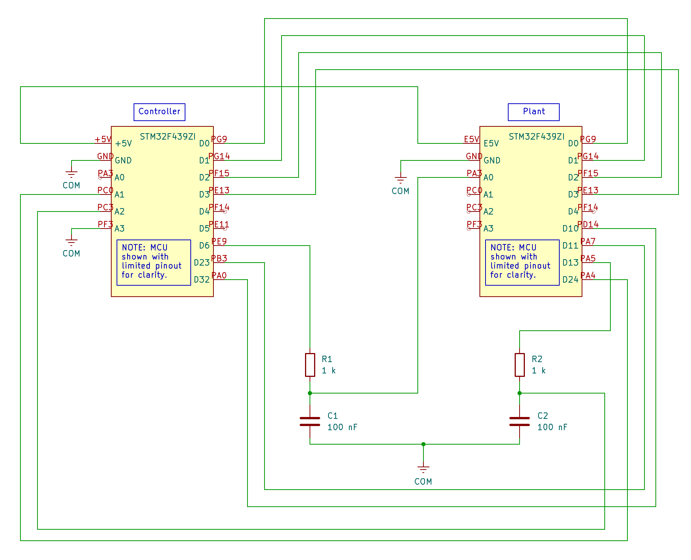Select the Controller label box

(x=159, y=112)
